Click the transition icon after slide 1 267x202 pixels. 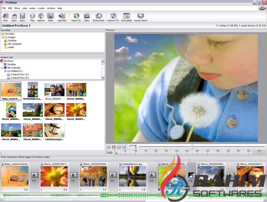tap(35, 175)
